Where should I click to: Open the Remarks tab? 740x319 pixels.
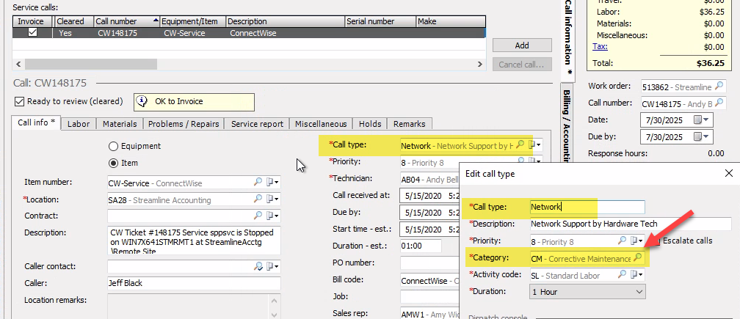(410, 124)
